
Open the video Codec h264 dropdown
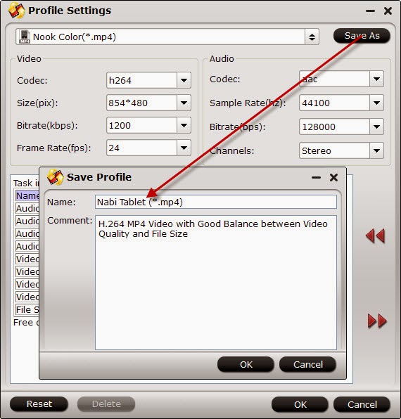click(x=184, y=80)
